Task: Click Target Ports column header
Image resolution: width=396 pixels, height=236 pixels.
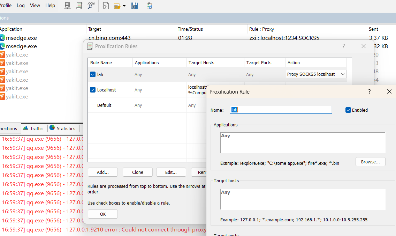Action: coord(265,63)
